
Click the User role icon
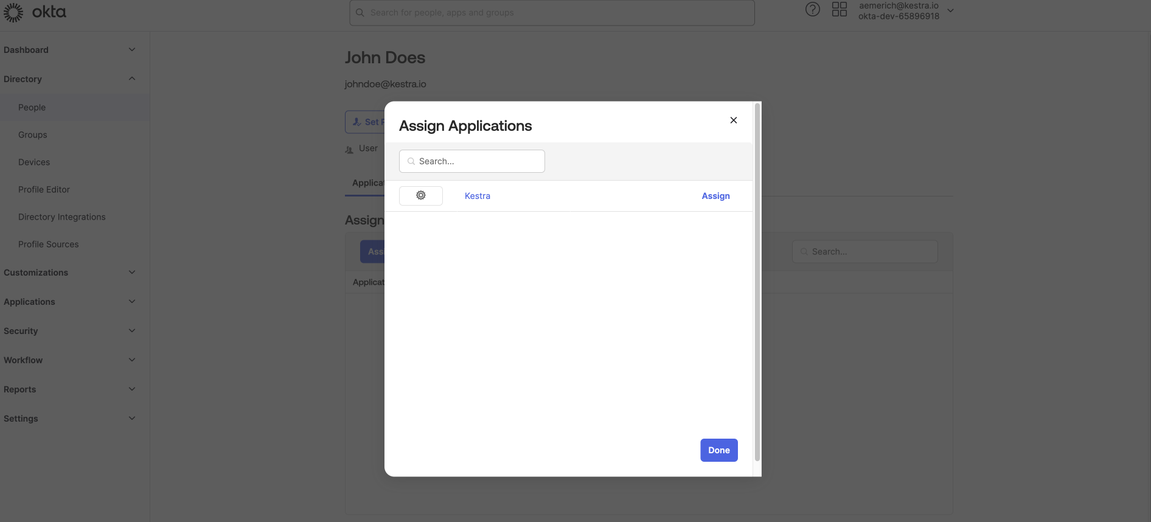(x=349, y=150)
